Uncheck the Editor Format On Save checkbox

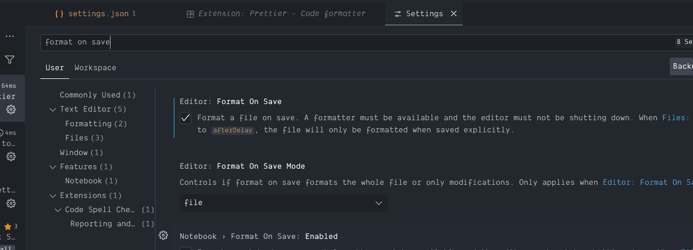pos(186,118)
